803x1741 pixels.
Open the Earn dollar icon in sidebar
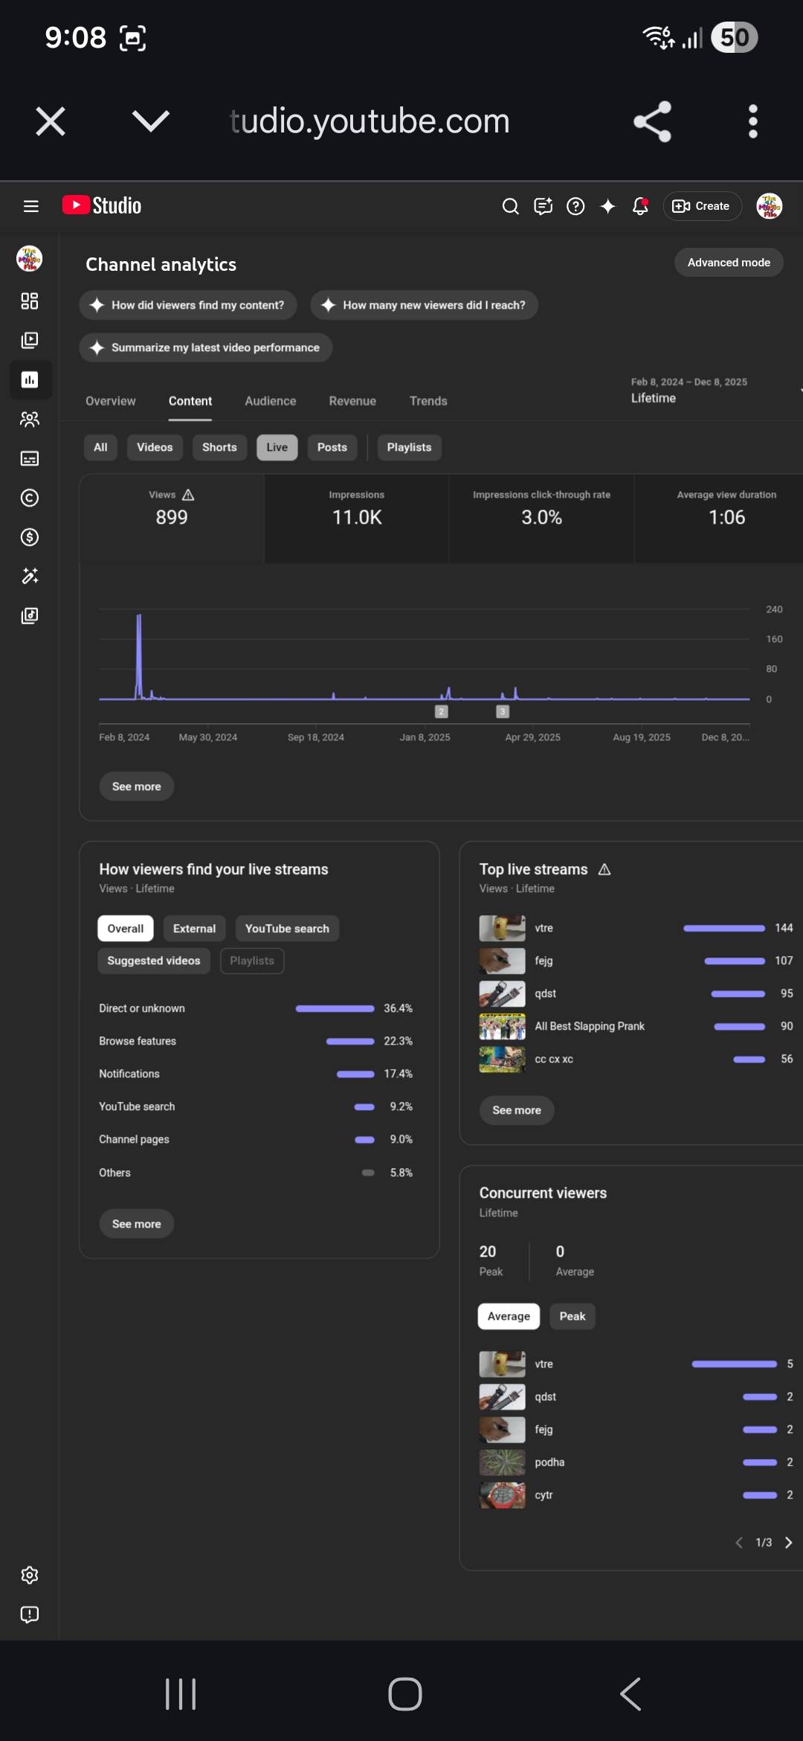tap(30, 537)
